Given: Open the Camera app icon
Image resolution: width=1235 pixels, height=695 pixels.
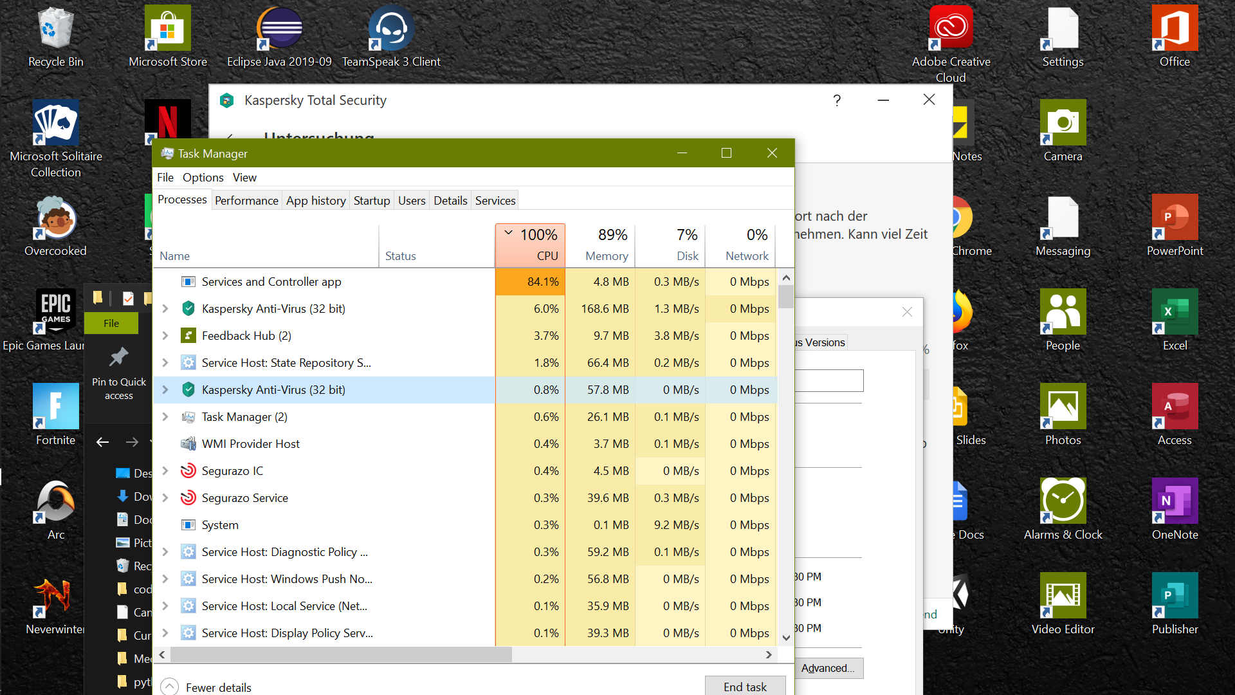Looking at the screenshot, I should [x=1063, y=124].
